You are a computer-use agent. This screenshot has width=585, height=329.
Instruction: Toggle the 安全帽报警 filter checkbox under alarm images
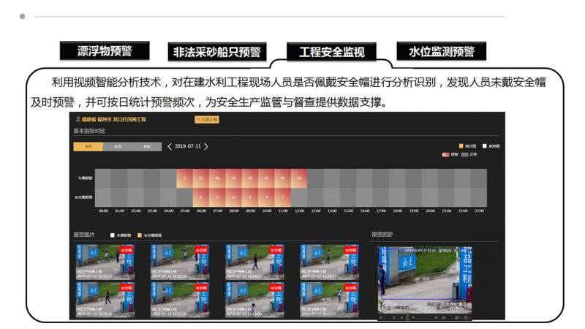(x=139, y=235)
